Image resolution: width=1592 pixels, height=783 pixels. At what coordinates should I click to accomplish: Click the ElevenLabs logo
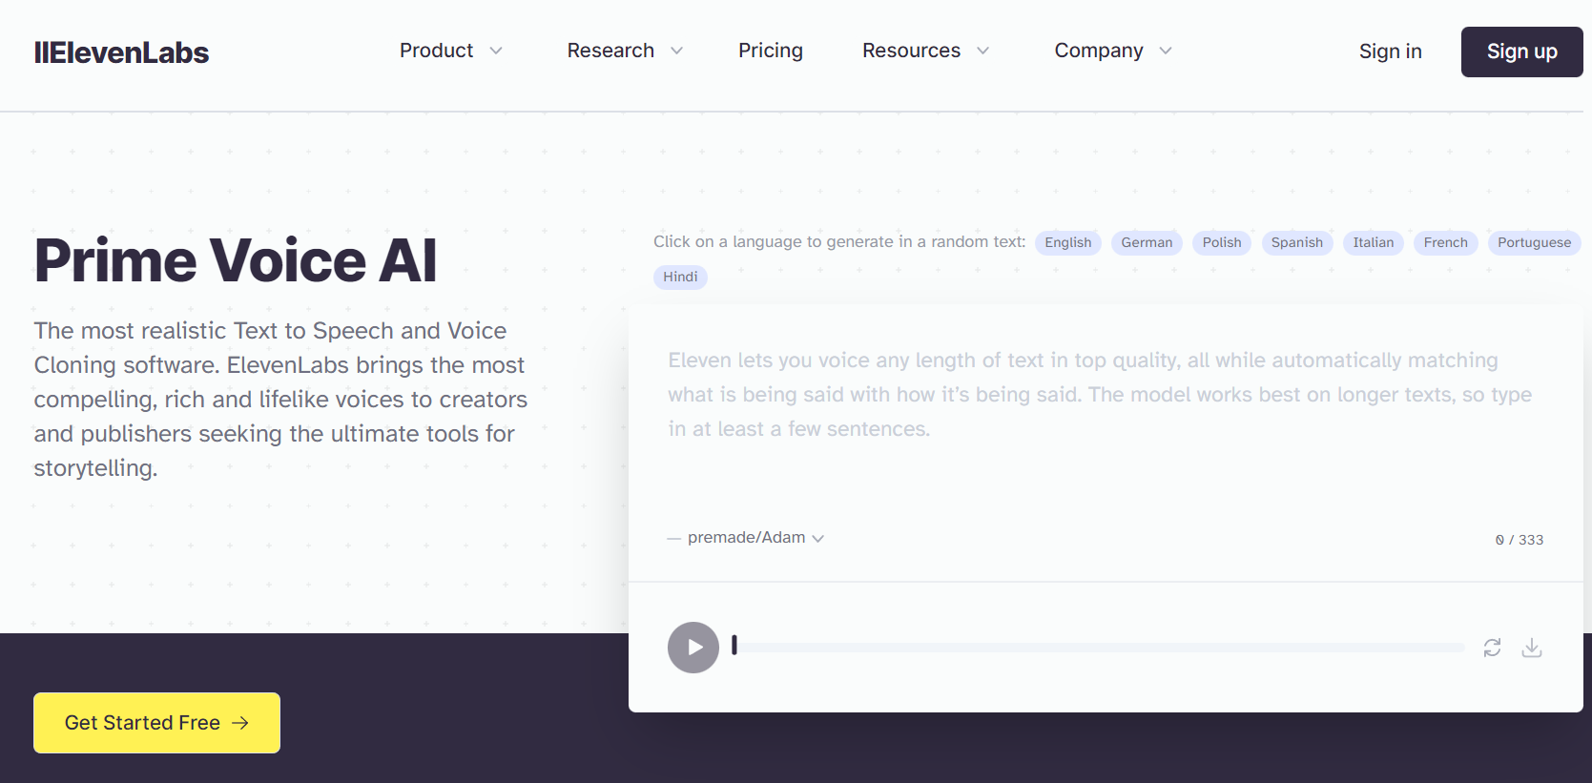tap(121, 52)
